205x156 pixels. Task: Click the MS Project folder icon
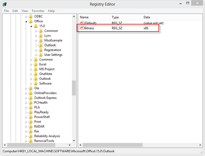(36, 69)
